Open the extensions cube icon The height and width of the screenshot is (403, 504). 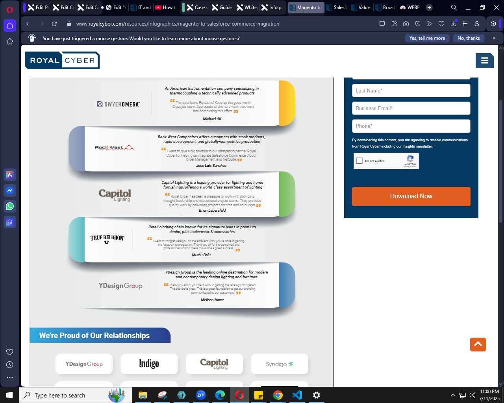tap(493, 24)
